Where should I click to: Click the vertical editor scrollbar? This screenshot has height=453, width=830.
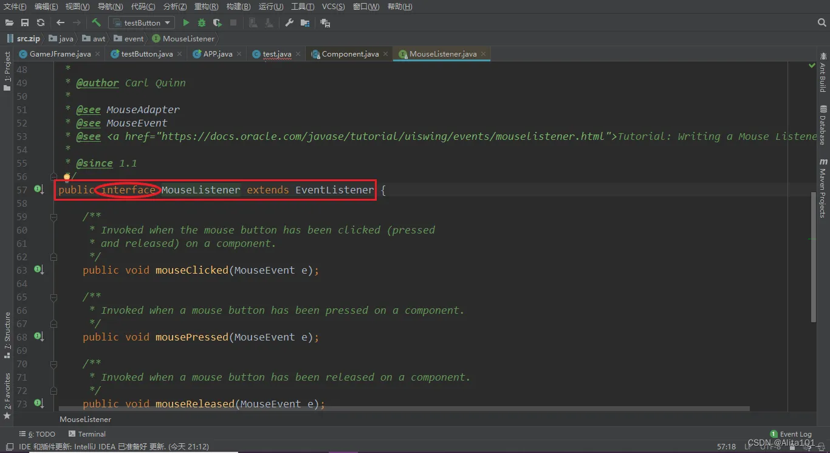814,257
